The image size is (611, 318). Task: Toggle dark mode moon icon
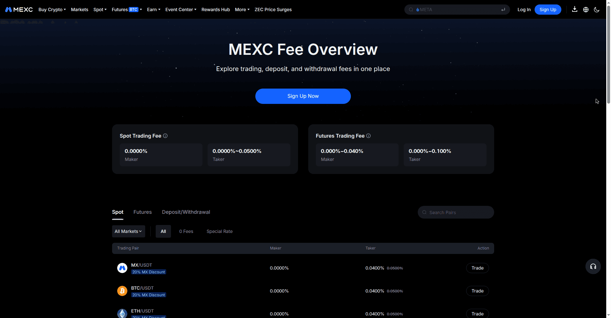[x=597, y=10]
